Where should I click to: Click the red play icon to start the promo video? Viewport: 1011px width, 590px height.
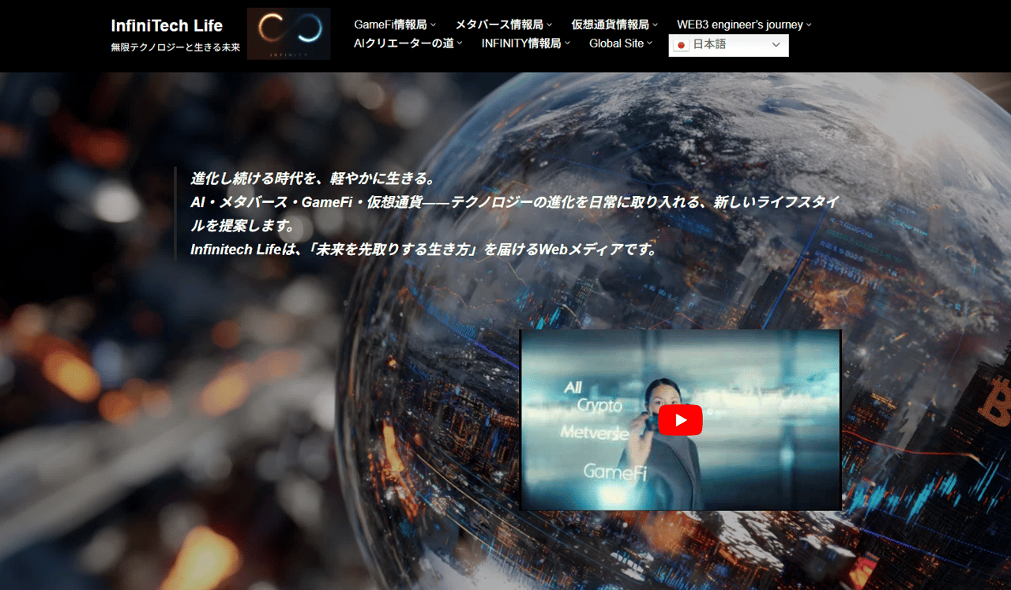coord(680,419)
